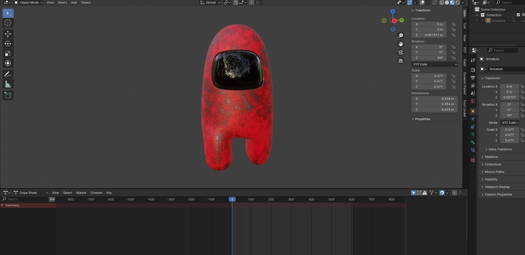
Task: Toggle snapping magnet in viewport header
Action: [236, 3]
